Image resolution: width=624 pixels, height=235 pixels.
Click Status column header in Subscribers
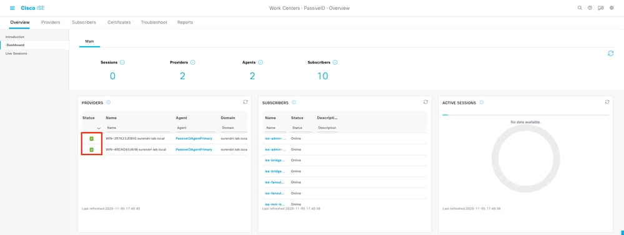297,118
